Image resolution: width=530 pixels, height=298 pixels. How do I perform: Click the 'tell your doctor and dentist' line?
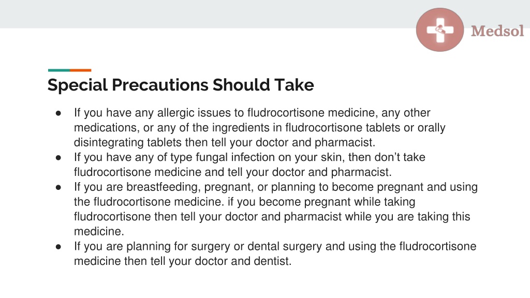tap(183, 261)
